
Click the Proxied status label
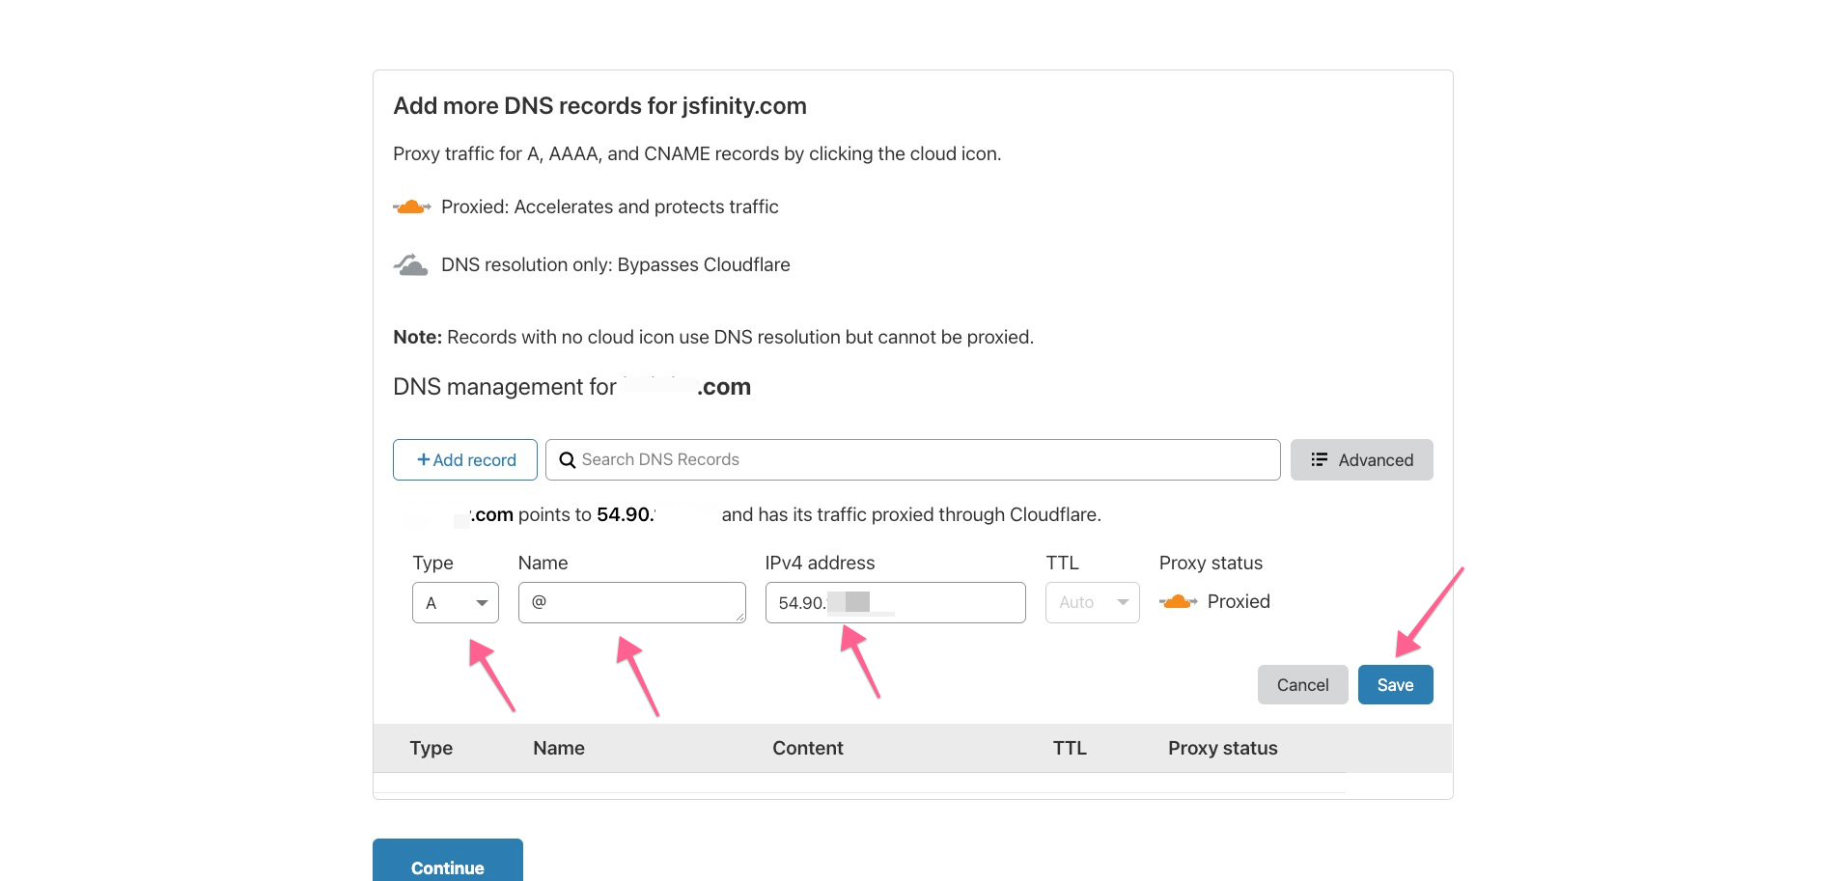coord(1239,602)
